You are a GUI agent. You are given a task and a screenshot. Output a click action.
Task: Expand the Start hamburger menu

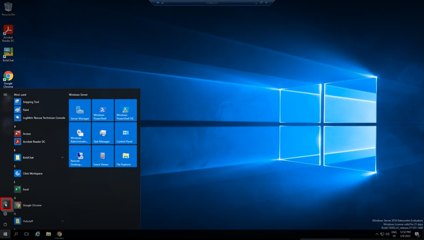point(6,94)
